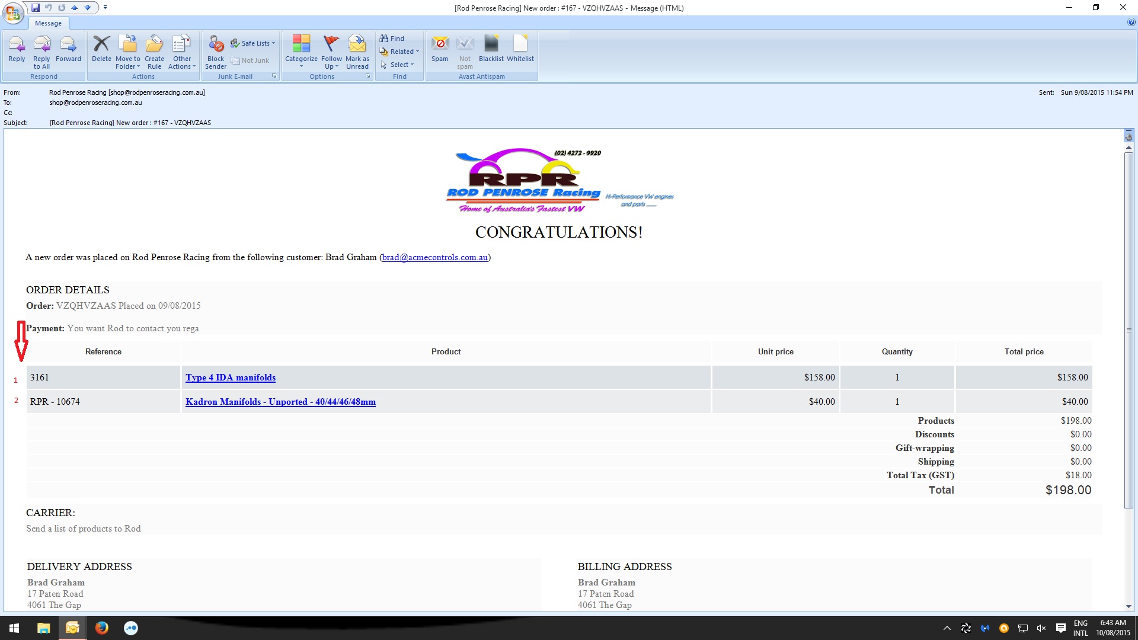Image resolution: width=1138 pixels, height=640 pixels.
Task: Select the Message ribbon tab
Action: click(x=48, y=23)
